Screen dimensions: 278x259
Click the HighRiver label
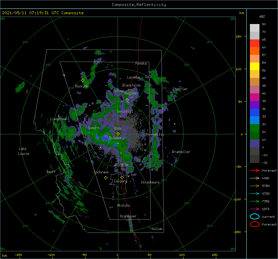click(128, 216)
